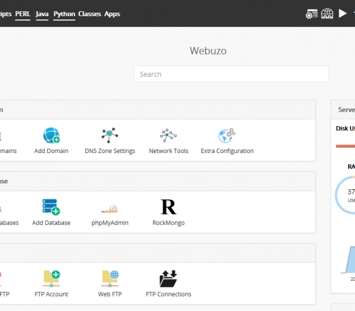Open the Add Domain icon
355x311 pixels.
tap(52, 135)
